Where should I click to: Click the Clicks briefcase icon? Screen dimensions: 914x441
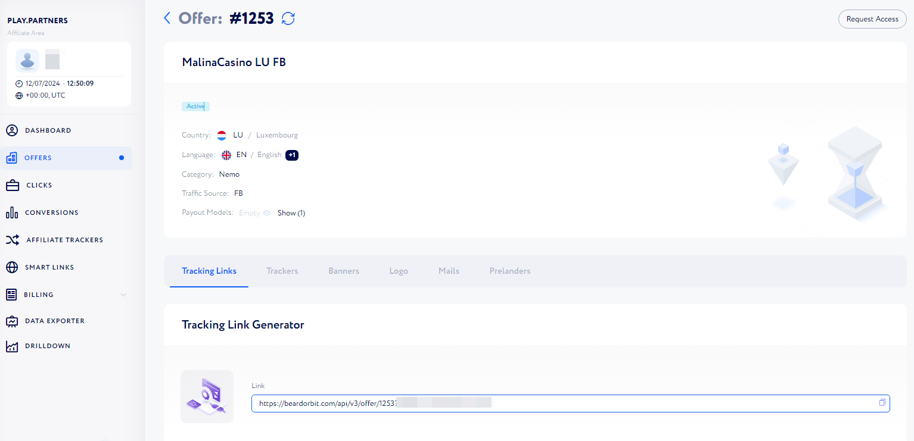pos(13,185)
